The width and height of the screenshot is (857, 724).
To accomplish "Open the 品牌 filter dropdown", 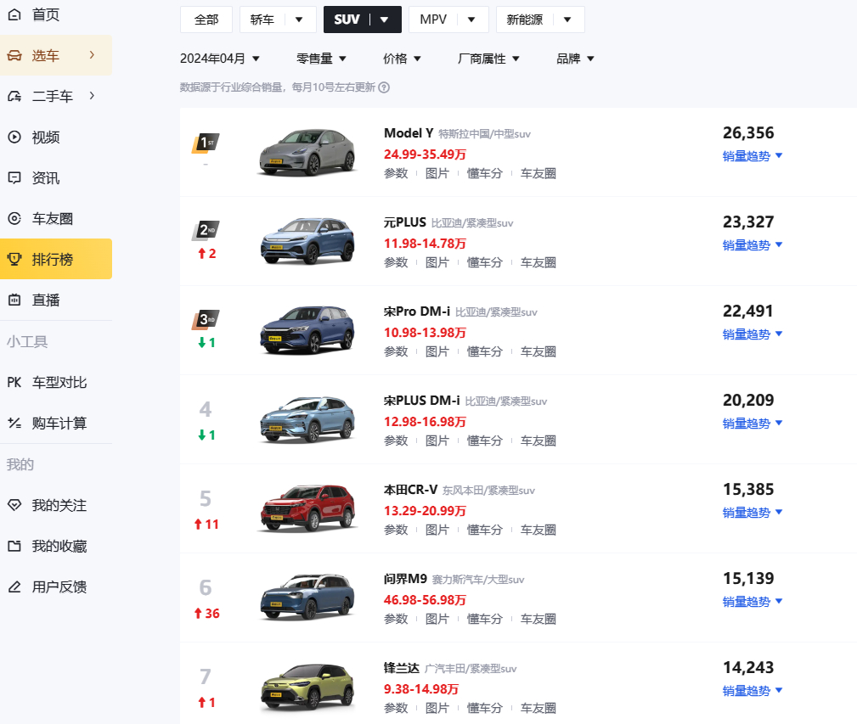I will tap(575, 59).
